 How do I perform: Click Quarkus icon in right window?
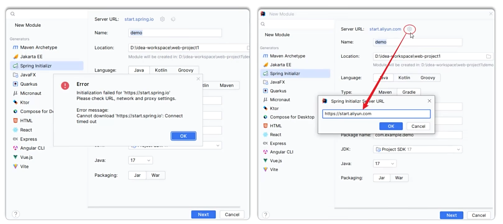click(265, 91)
